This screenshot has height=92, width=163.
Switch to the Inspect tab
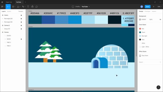click(x=154, y=11)
